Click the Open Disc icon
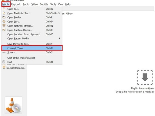This screenshot has height=116, width=155. point(4,21)
